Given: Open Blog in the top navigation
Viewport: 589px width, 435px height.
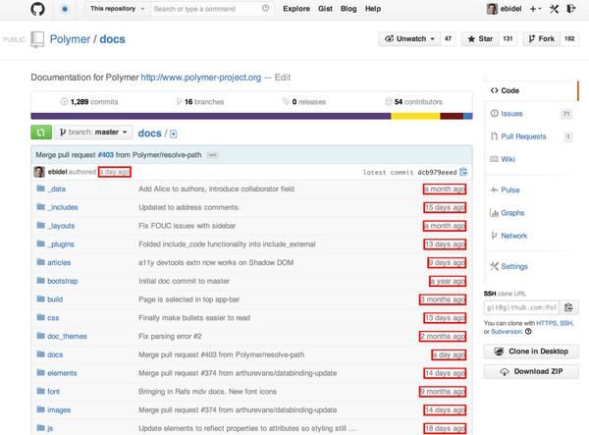Looking at the screenshot, I should click(x=348, y=9).
